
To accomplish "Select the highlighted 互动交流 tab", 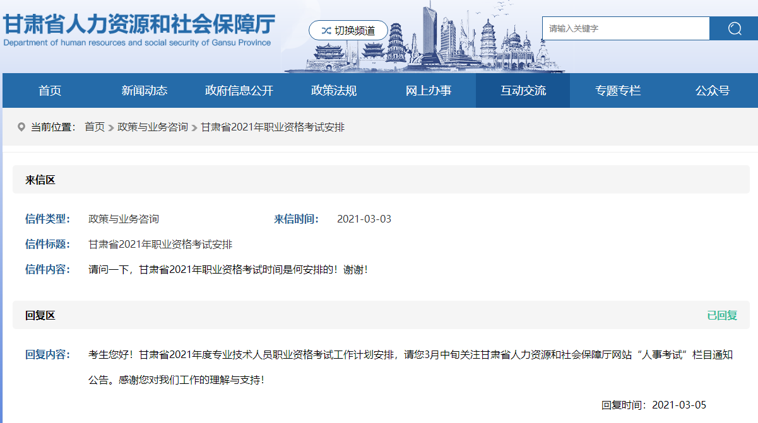I will point(523,90).
